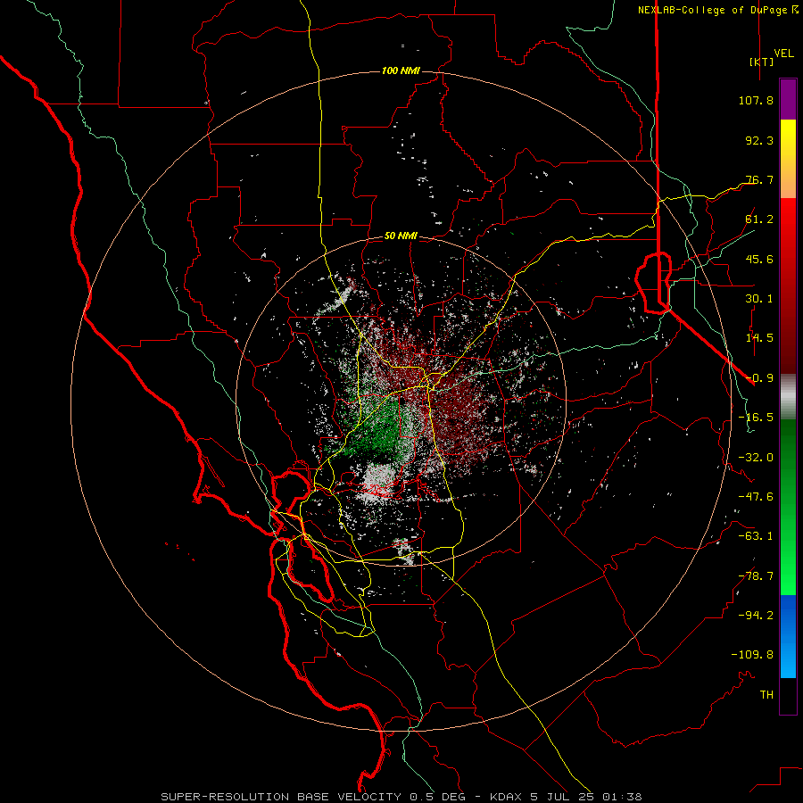This screenshot has width=803, height=803.
Task: Select the 107.8 legend value
Action: click(756, 100)
